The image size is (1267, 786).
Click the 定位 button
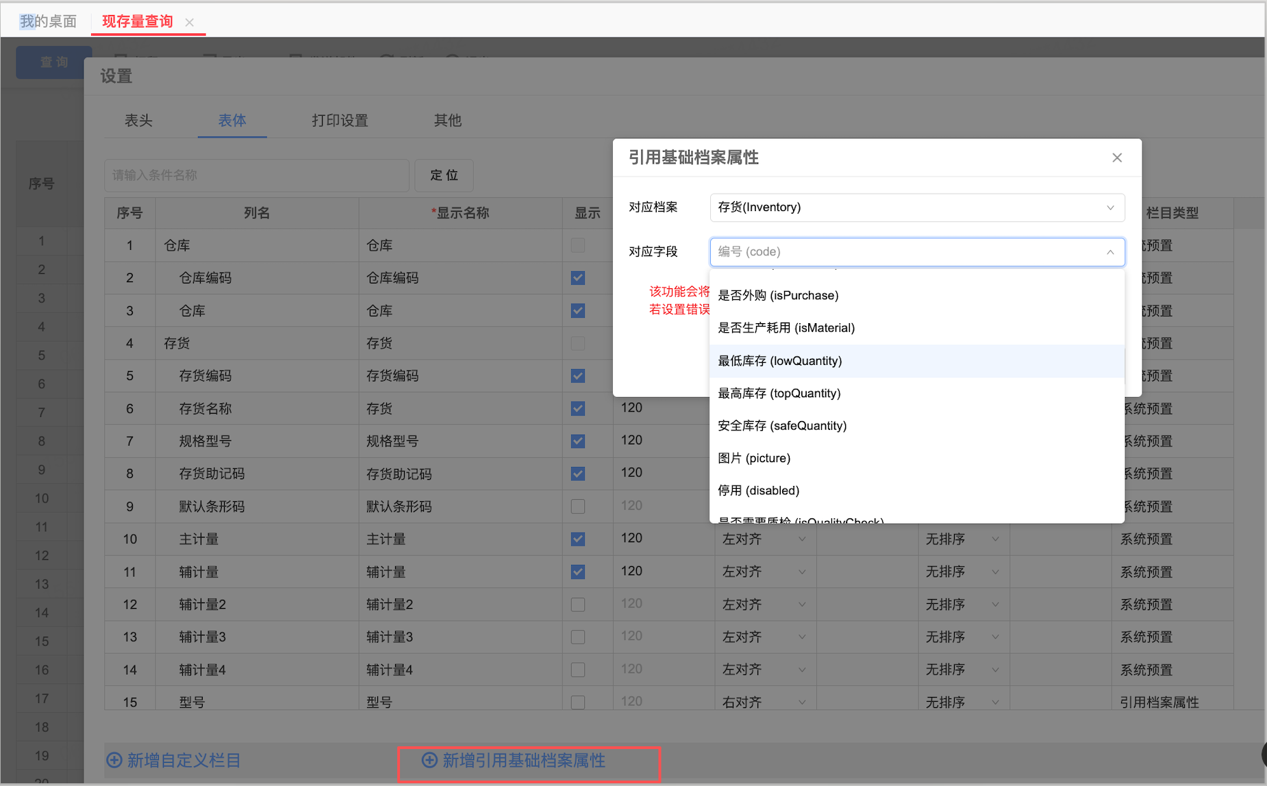click(x=444, y=175)
